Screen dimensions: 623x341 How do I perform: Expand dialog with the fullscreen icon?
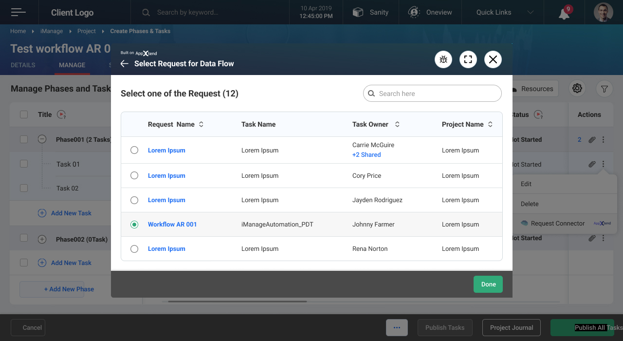coord(468,59)
